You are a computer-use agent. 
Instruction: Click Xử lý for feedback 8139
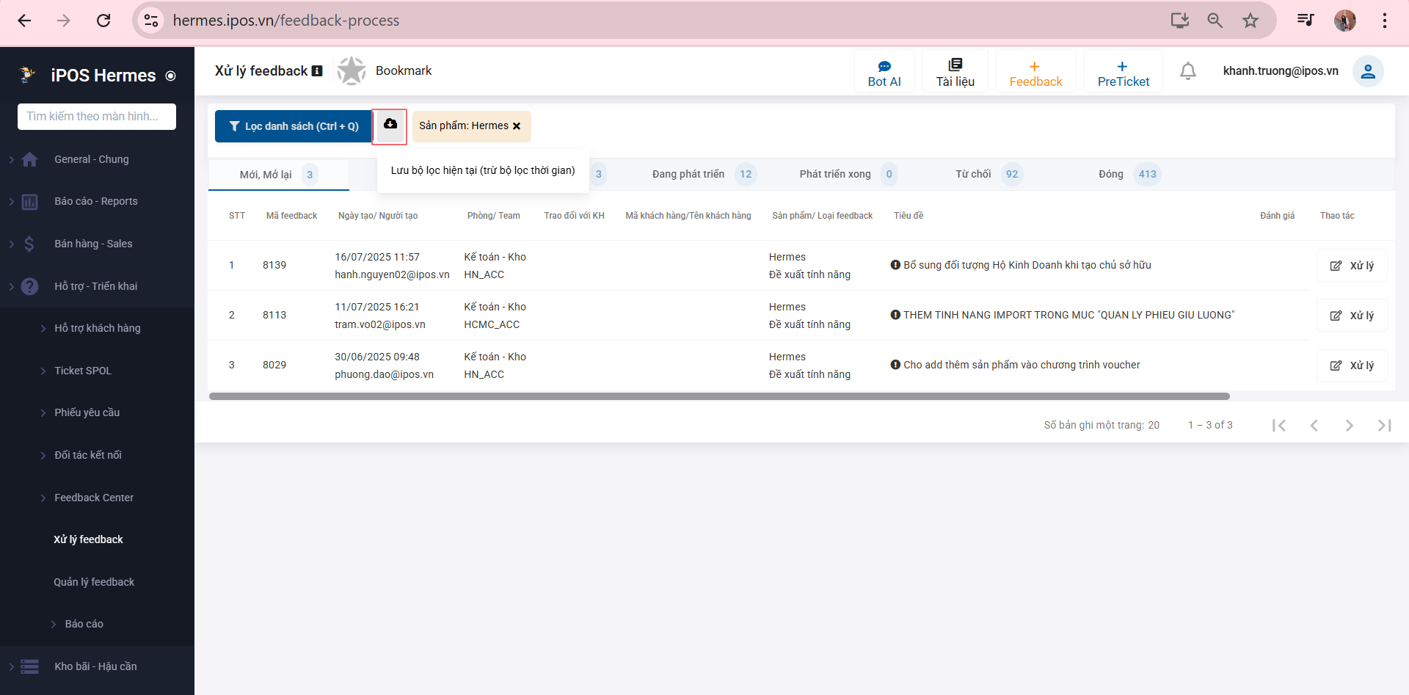coord(1352,266)
